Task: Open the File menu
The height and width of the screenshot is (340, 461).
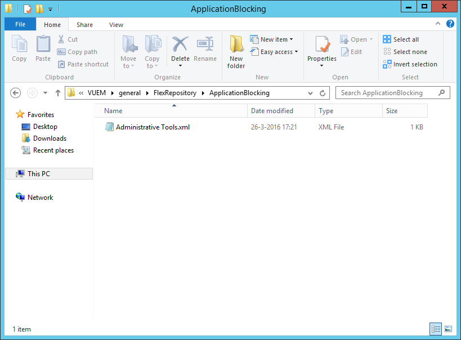Action: point(20,24)
